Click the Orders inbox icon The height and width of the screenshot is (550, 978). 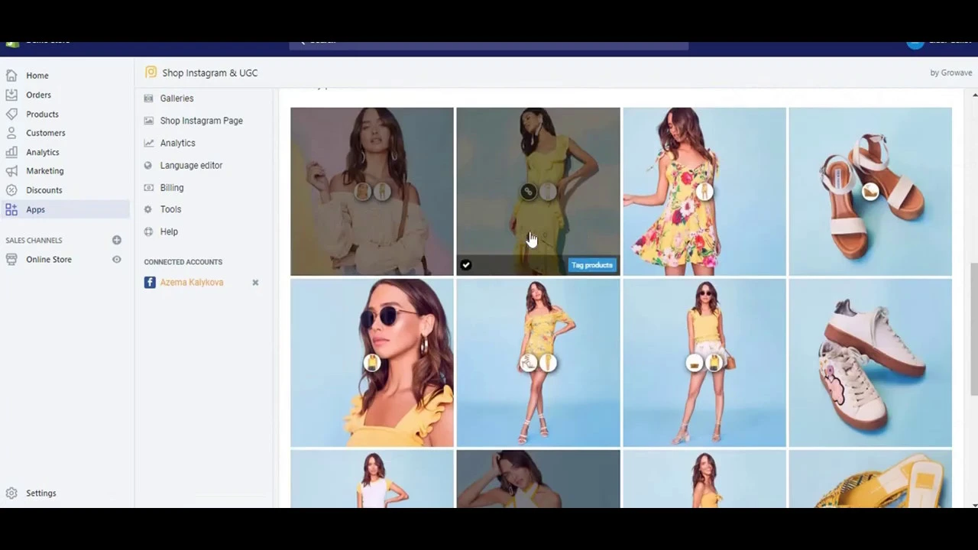tap(11, 95)
